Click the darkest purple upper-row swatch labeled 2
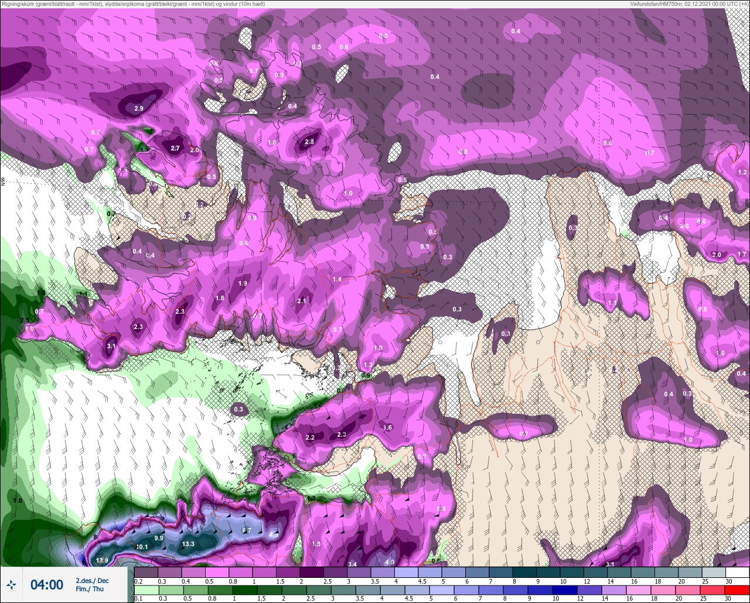Screen dimensions: 750x603 tap(312, 572)
